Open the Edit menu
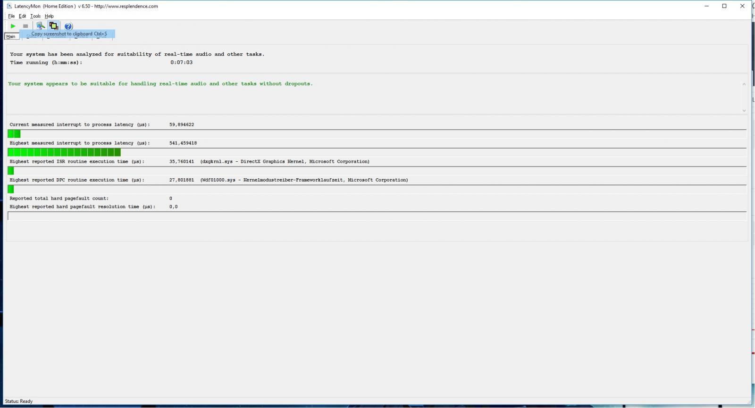The height and width of the screenshot is (408, 755). pos(22,16)
